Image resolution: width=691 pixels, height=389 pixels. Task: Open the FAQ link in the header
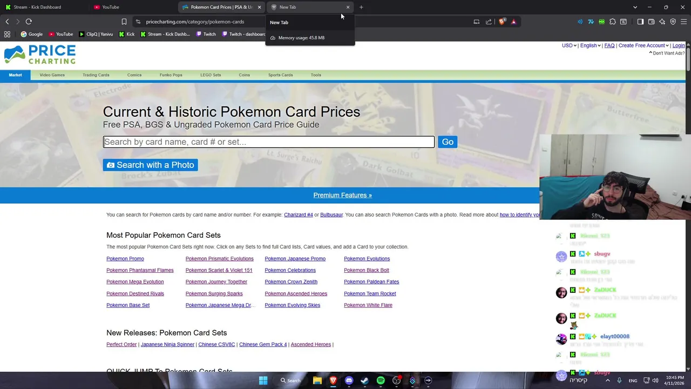(609, 45)
